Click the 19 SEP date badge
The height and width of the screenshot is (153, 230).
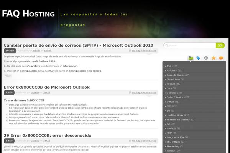click(10, 50)
